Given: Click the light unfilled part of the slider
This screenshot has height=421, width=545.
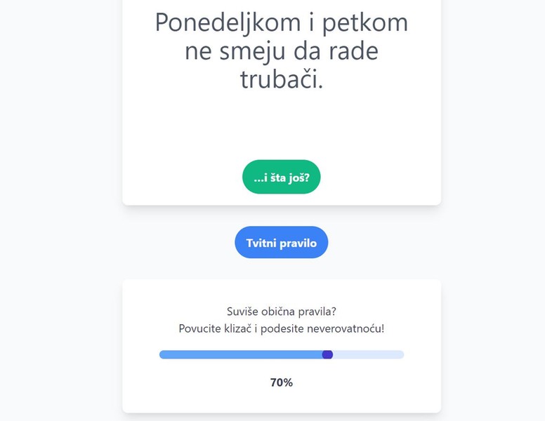Looking at the screenshot, I should click(x=369, y=354).
